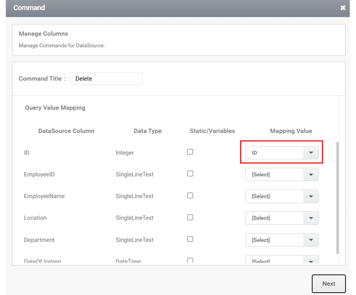Open the ID mapping value combo box

282,153
